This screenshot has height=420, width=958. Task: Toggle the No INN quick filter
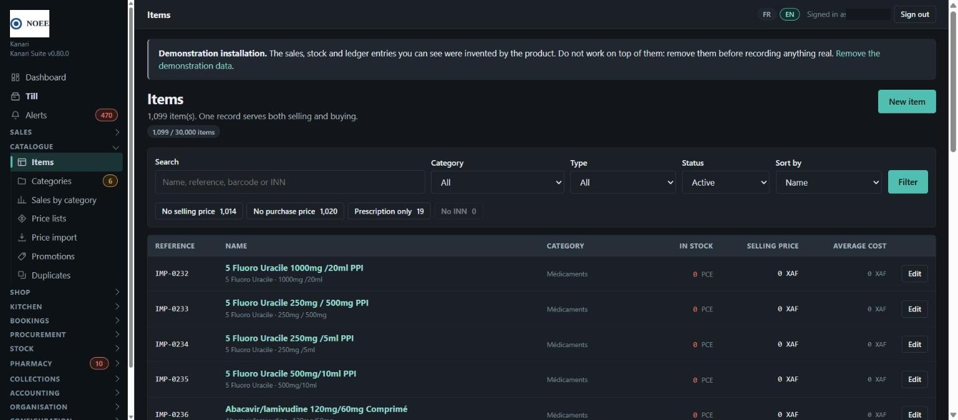[458, 211]
